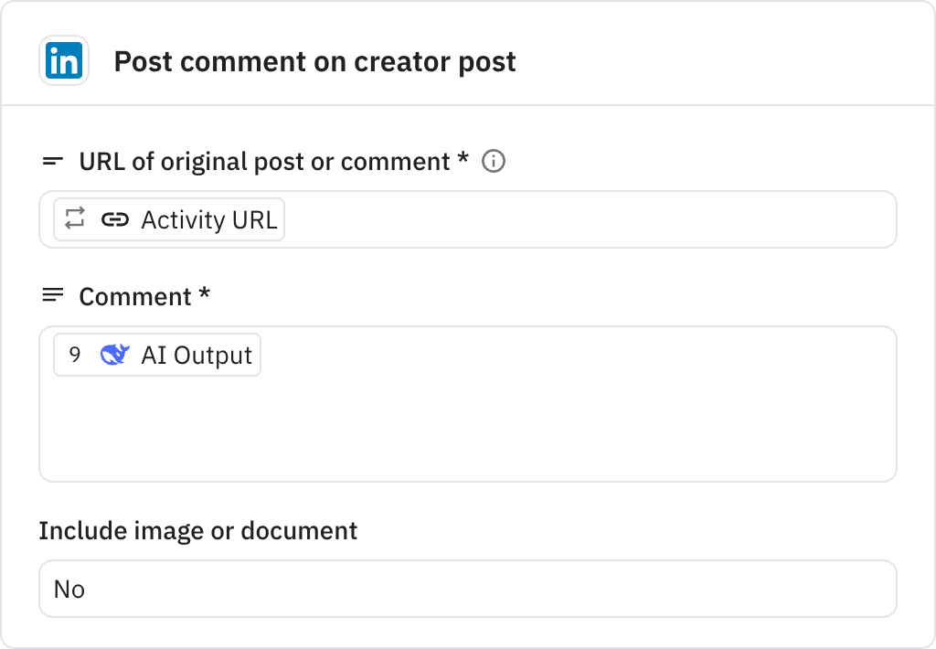The width and height of the screenshot is (936, 649).
Task: Open the info tooltip beside the URL field label
Action: point(493,162)
